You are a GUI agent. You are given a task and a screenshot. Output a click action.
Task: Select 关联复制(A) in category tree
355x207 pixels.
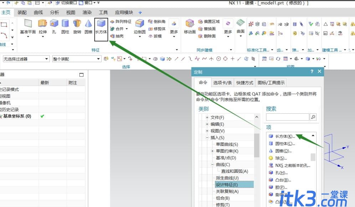pyautogui.click(x=227, y=191)
